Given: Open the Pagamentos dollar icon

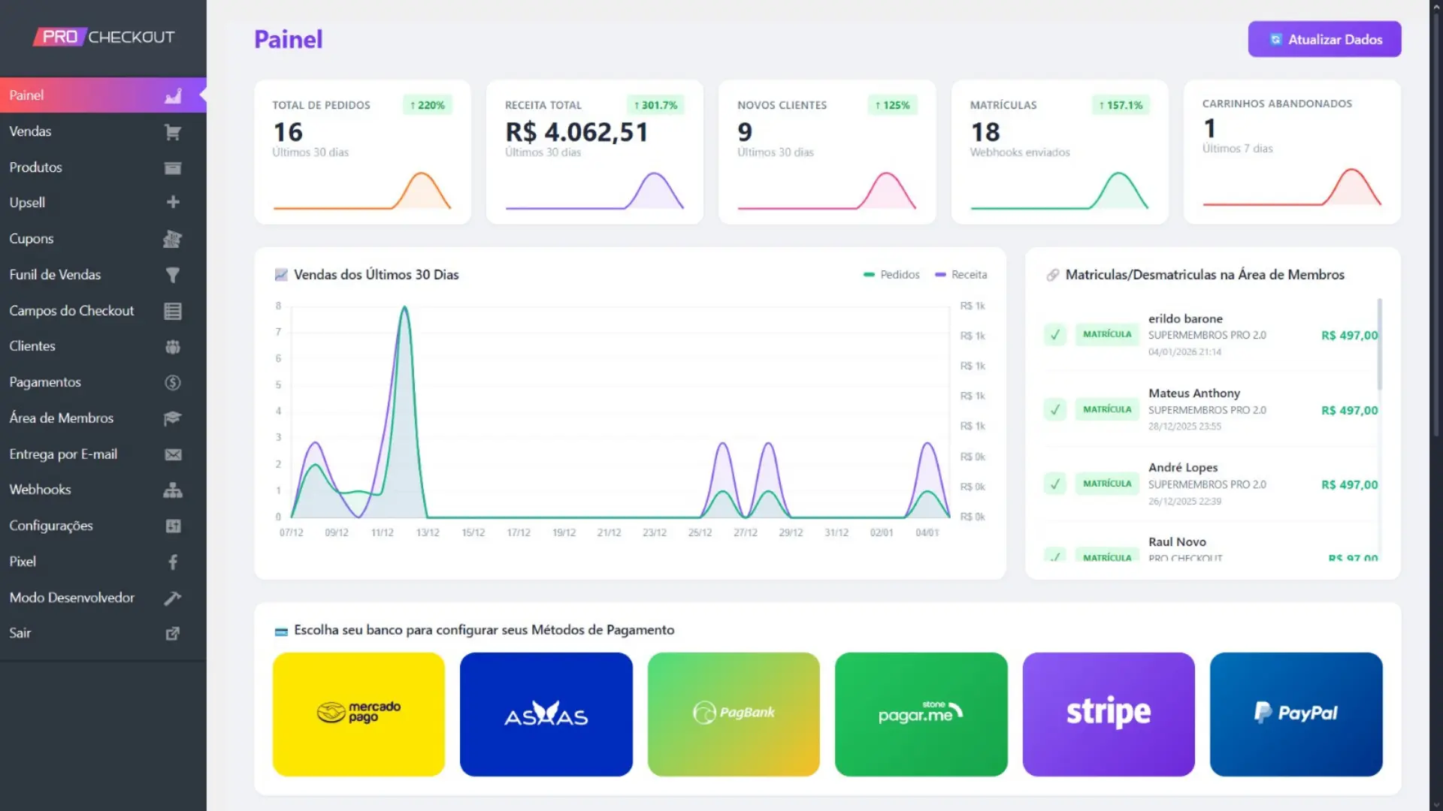Looking at the screenshot, I should coord(173,382).
